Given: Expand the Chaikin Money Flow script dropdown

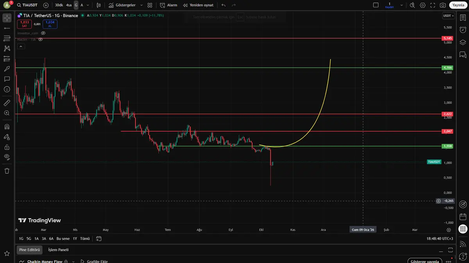Looking at the screenshot, I should click(x=73, y=261).
